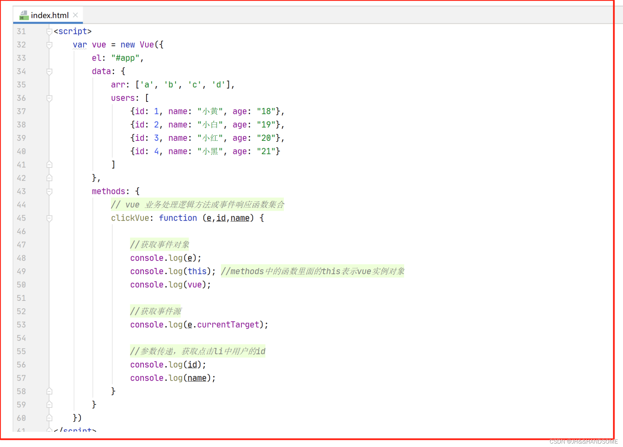Click the name value "小红" on line 39
The image size is (623, 447).
(210, 138)
